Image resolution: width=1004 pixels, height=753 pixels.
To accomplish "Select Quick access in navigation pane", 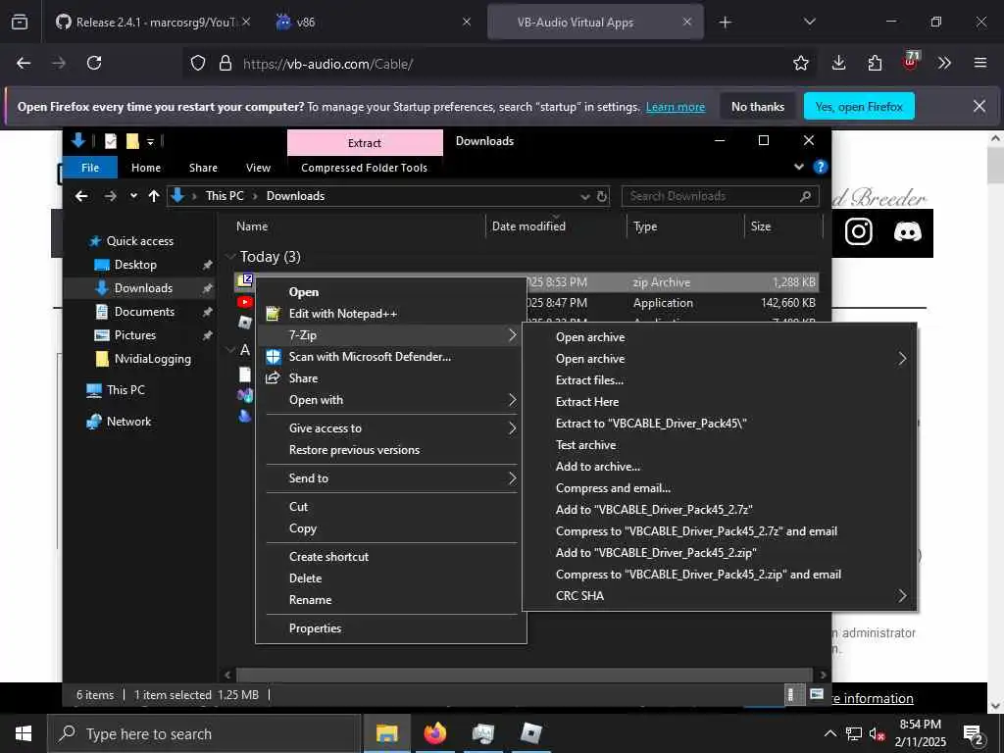I will [x=139, y=241].
